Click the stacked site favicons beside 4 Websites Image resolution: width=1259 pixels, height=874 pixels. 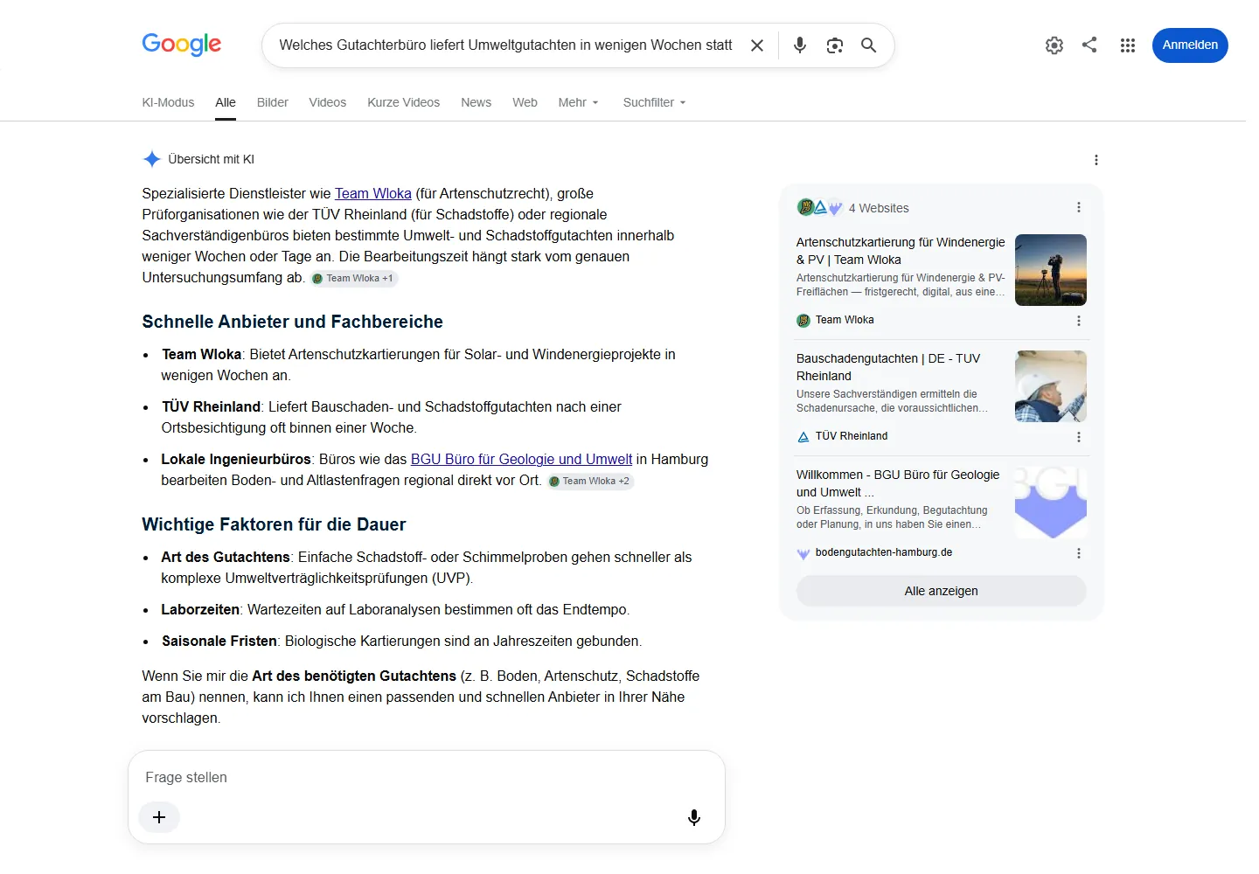(819, 208)
